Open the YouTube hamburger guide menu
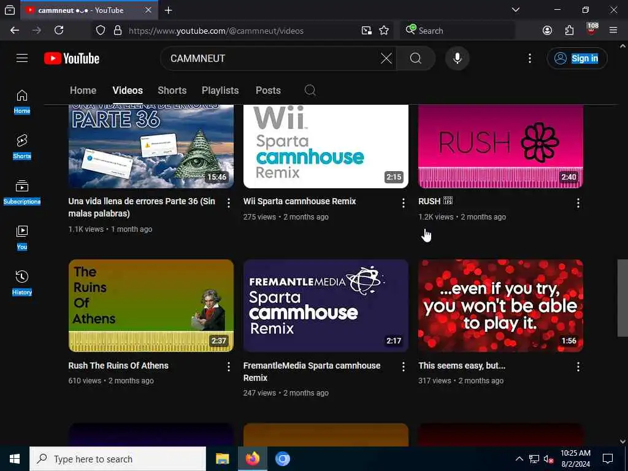The width and height of the screenshot is (628, 471). tap(22, 58)
